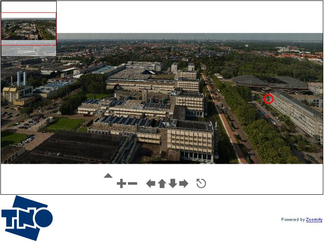
Task: Open the Zoomify link
Action: [x=314, y=220]
